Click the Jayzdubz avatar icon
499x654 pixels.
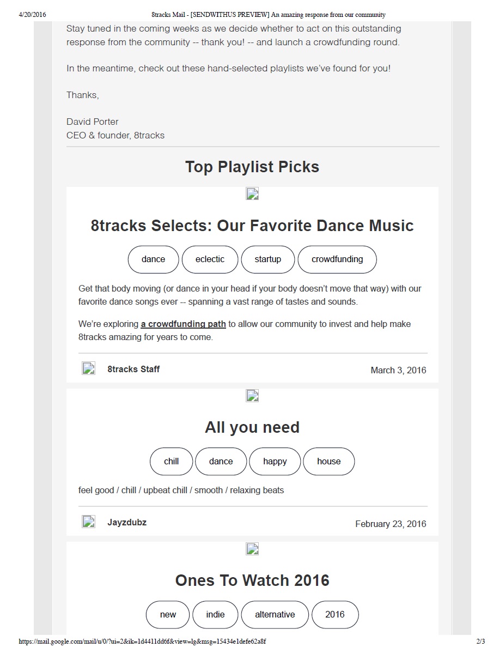click(88, 522)
